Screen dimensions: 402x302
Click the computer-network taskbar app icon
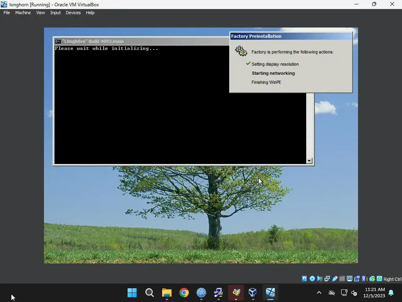click(x=218, y=293)
